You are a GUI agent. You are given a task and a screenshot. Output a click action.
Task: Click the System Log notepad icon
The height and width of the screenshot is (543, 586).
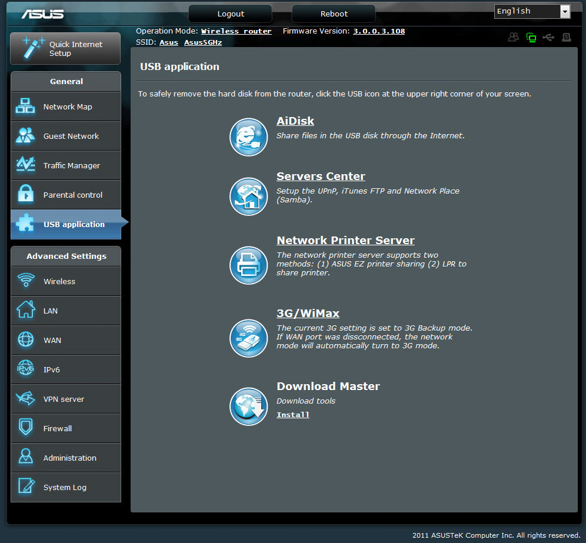point(26,486)
